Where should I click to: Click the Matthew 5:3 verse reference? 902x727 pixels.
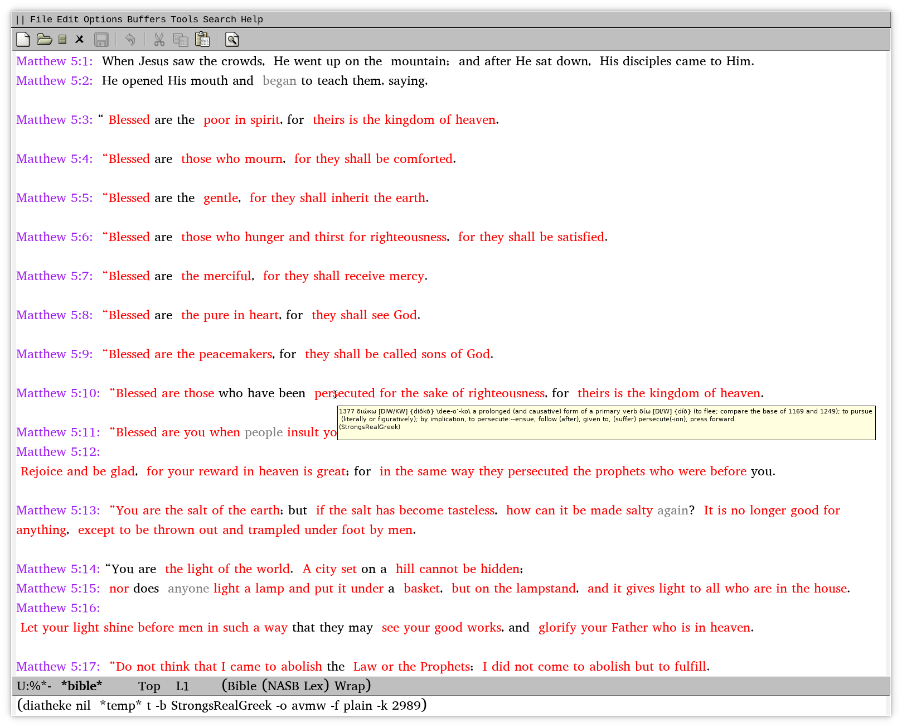click(54, 120)
